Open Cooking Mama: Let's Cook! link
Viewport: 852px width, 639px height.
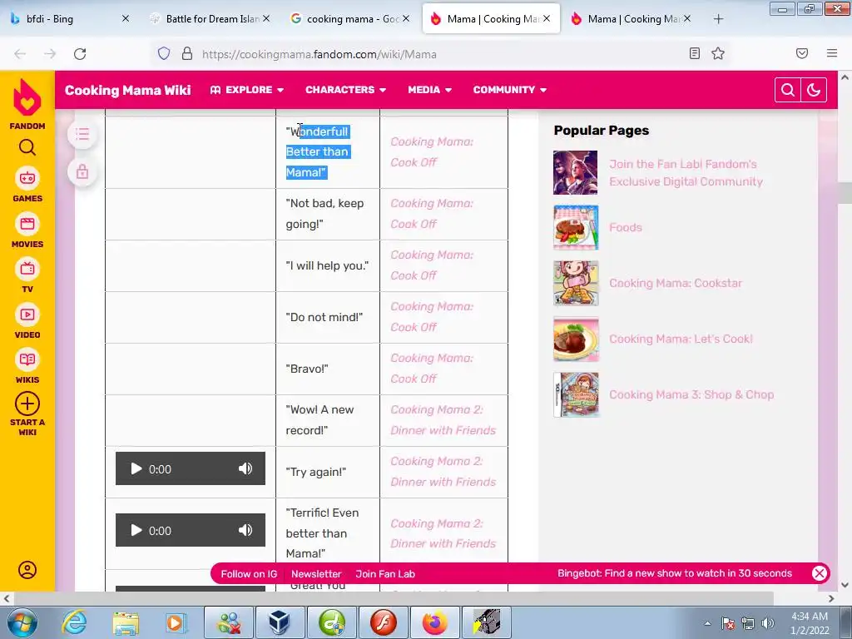[681, 339]
